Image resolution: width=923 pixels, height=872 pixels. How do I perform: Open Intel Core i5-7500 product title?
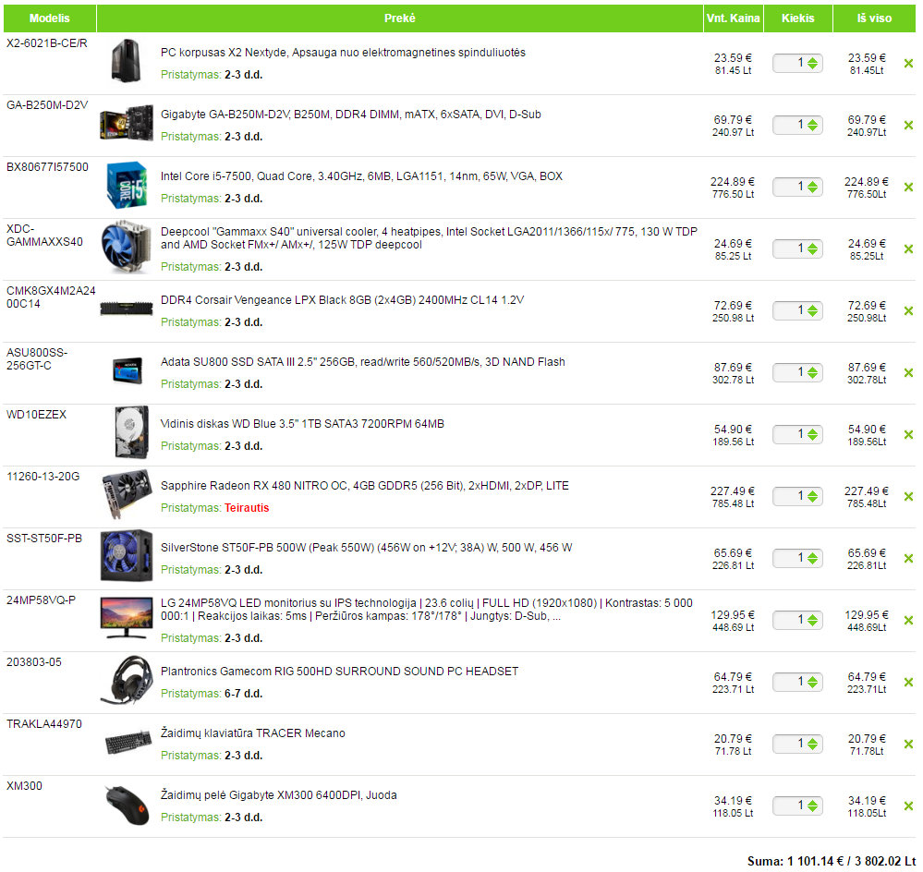click(x=361, y=176)
